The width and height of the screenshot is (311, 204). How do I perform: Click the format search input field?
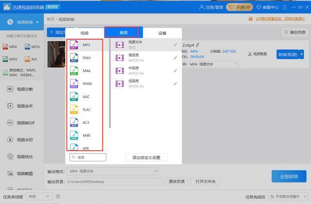88,157
